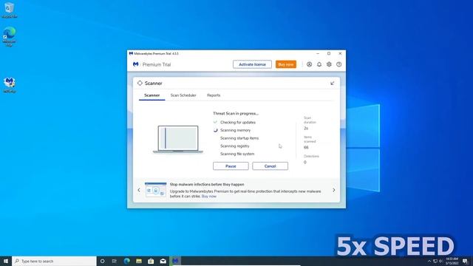This screenshot has height=266, width=473.
Task: Open Task View on the taskbar
Action: point(115,261)
